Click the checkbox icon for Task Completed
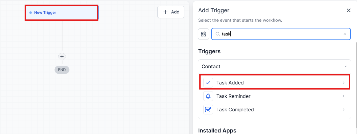This screenshot has width=357, height=134. coord(208,110)
